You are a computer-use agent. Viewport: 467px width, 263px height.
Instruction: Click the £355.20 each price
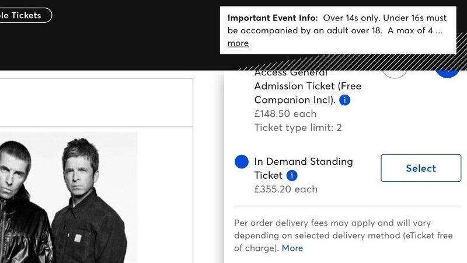(x=286, y=189)
